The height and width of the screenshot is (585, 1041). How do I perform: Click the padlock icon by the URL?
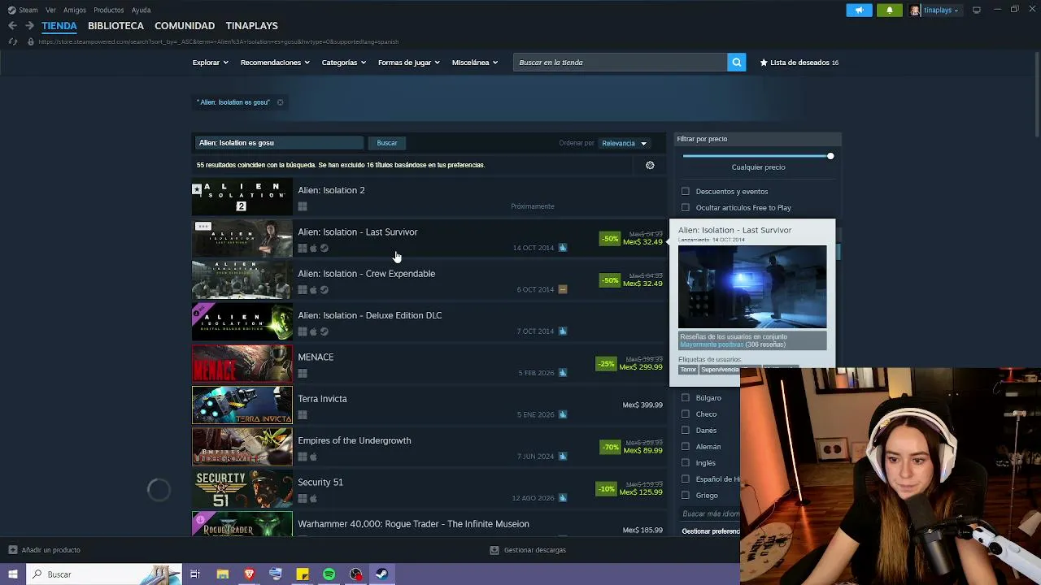coord(31,41)
